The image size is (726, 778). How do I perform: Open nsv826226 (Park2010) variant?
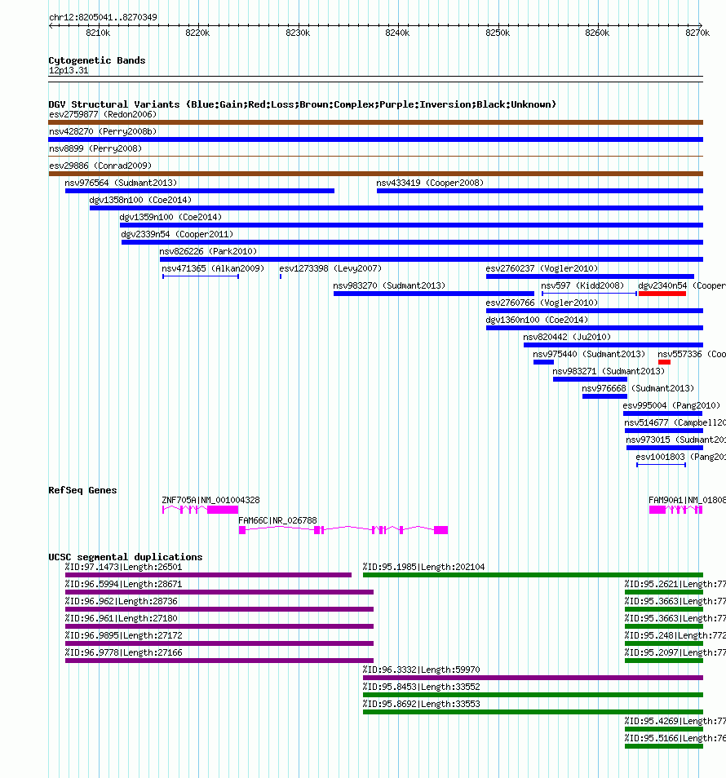(x=432, y=259)
